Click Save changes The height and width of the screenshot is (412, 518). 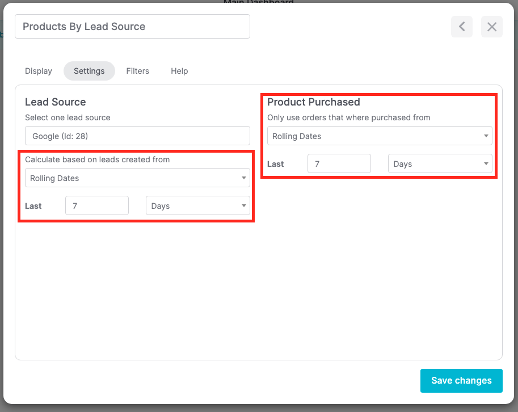coord(461,380)
